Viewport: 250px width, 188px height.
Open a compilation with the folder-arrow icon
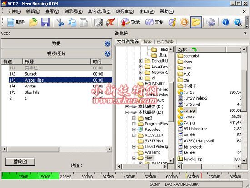(x=33, y=22)
